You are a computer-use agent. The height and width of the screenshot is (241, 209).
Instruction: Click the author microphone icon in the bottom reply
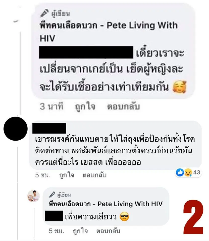pyautogui.click(x=52, y=195)
